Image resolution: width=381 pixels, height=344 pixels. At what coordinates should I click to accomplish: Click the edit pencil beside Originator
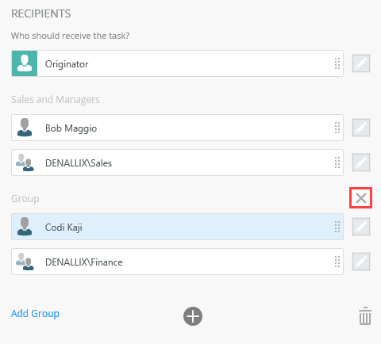(x=361, y=63)
